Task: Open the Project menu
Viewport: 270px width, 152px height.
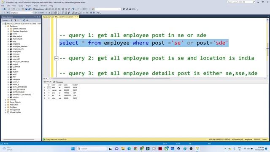Action: click(29, 5)
